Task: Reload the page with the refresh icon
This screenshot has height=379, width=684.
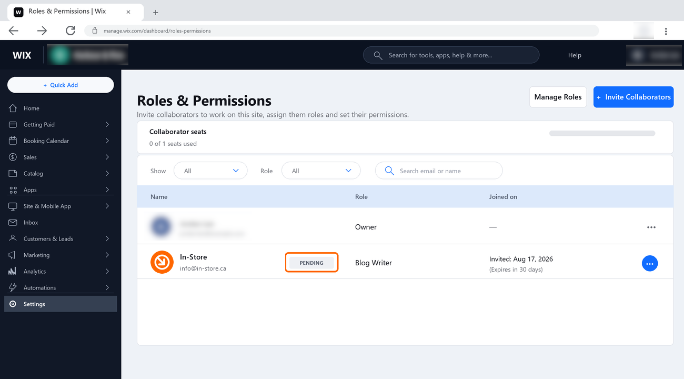Action: pyautogui.click(x=71, y=31)
